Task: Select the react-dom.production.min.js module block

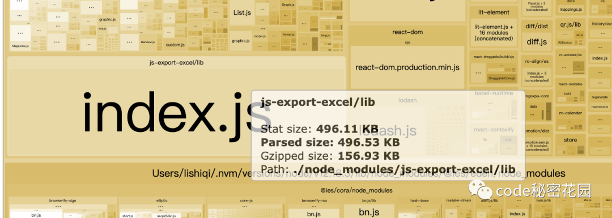Action: click(407, 67)
